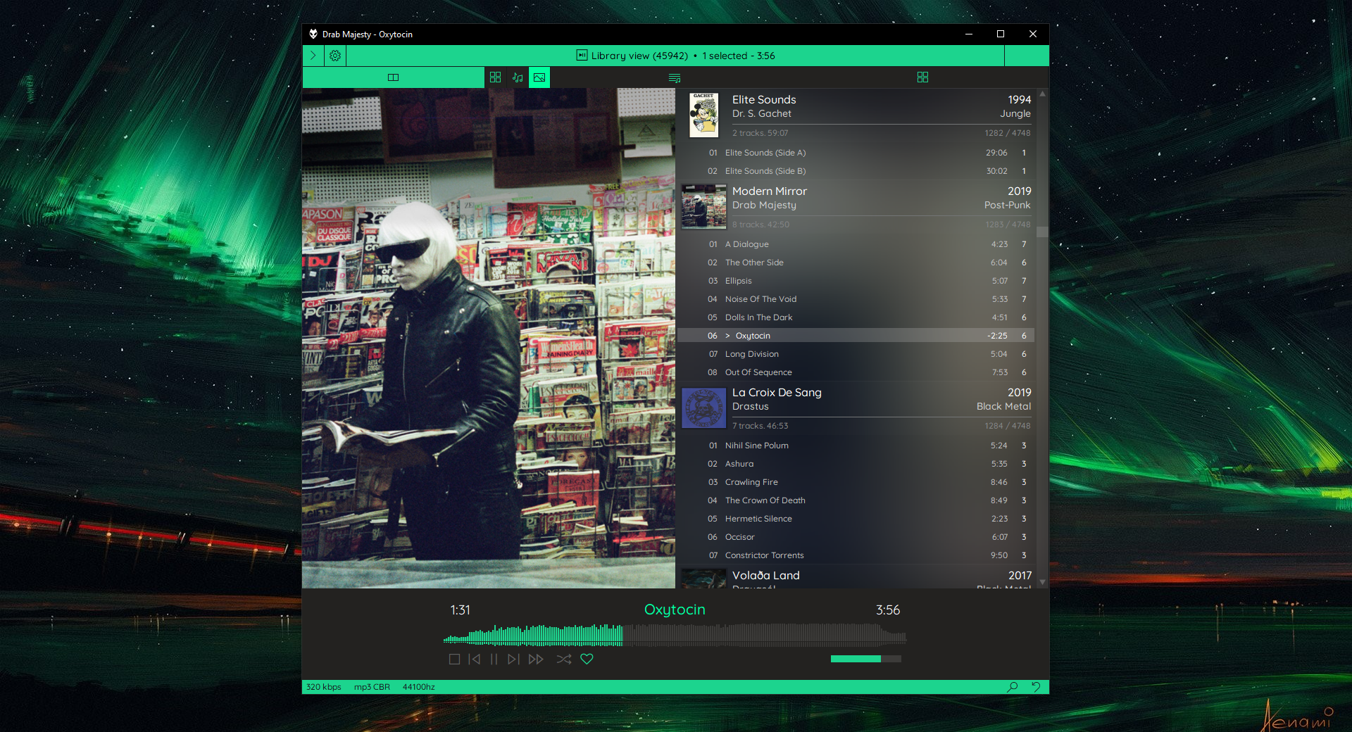Click the total time 3:56 above the waveform

pyautogui.click(x=888, y=610)
